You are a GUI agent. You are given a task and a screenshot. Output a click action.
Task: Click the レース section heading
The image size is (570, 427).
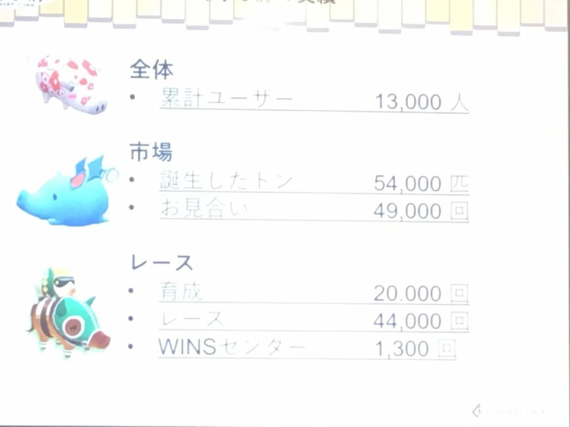[x=161, y=262]
